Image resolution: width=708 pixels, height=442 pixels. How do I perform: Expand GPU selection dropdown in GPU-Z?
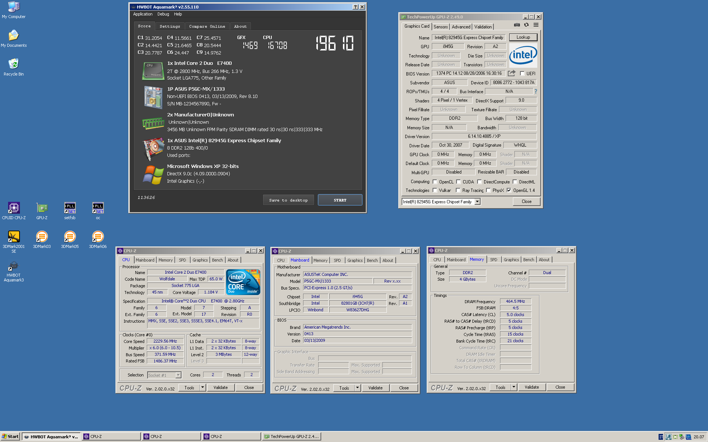click(478, 201)
